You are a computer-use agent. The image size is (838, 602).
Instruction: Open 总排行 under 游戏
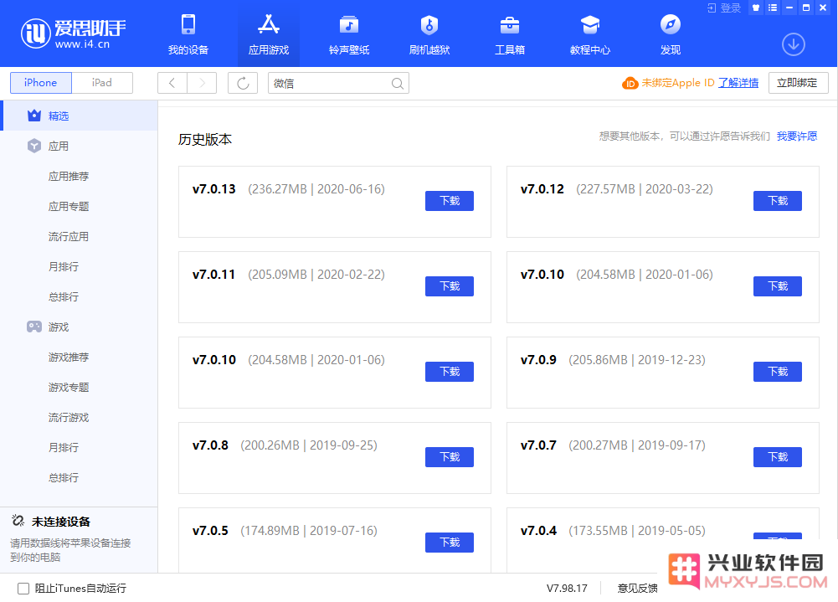(64, 477)
